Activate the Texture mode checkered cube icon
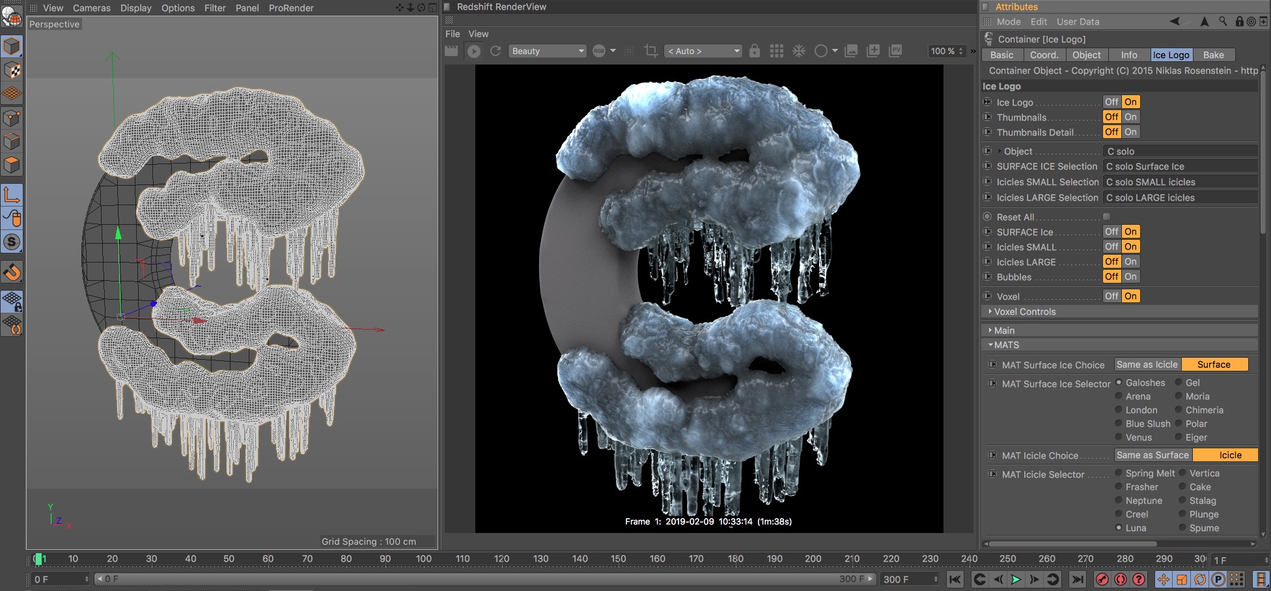Image resolution: width=1271 pixels, height=591 pixels. (x=12, y=70)
